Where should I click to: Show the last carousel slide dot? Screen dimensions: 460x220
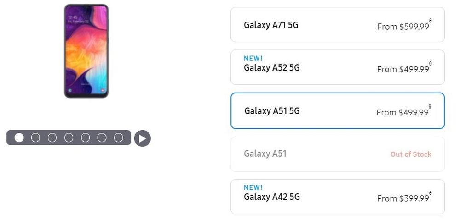(119, 137)
